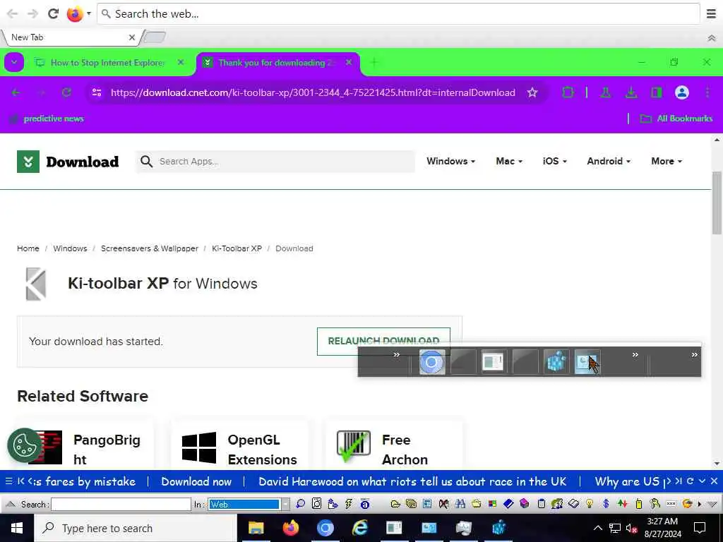723x542 pixels.
Task: Reload the page in the outer browser
Action: 54,14
